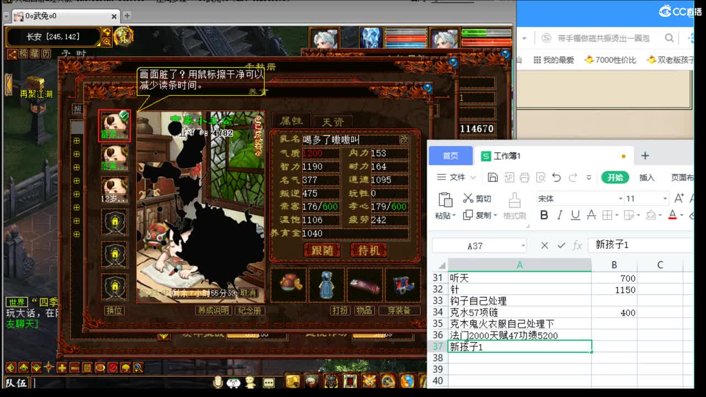
Task: Open the 我的最爱 browser bookmark
Action: click(554, 60)
